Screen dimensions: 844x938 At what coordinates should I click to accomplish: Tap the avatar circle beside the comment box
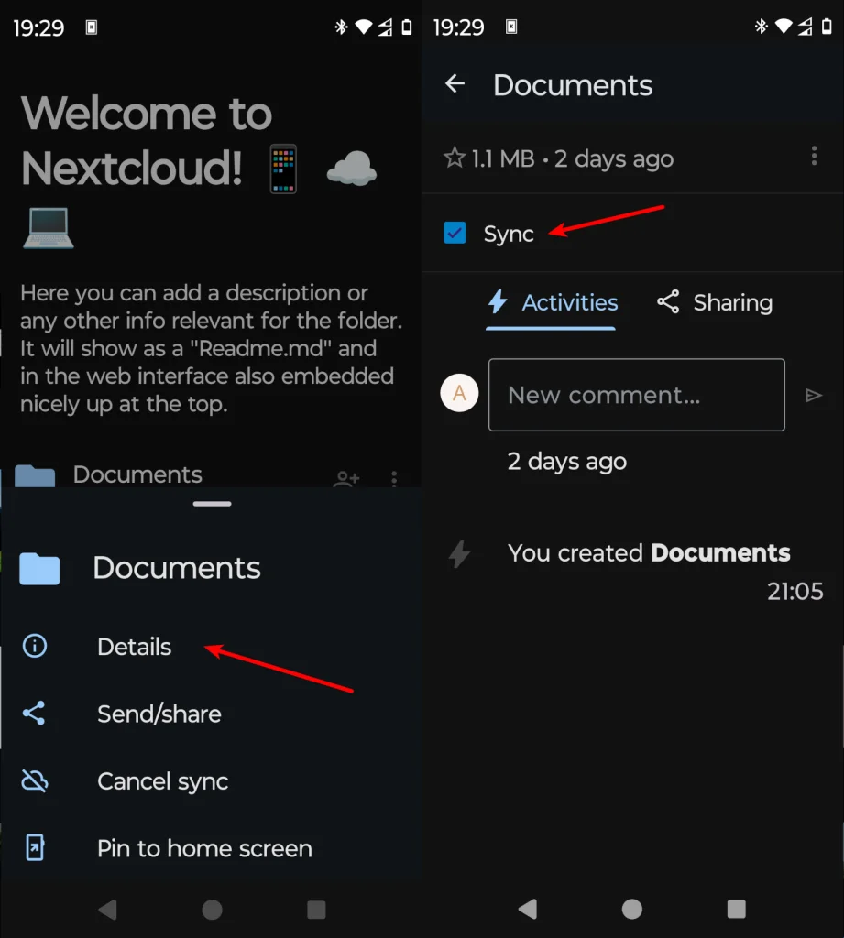[x=458, y=393]
